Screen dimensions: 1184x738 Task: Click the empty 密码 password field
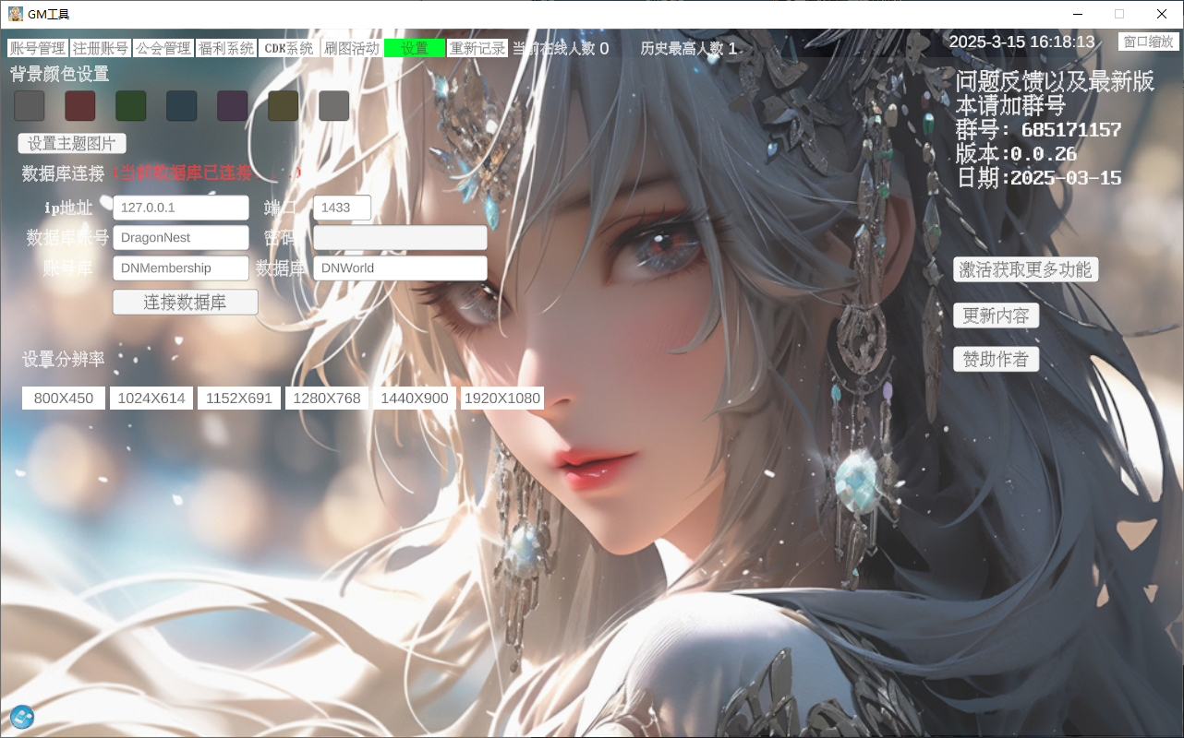click(400, 238)
